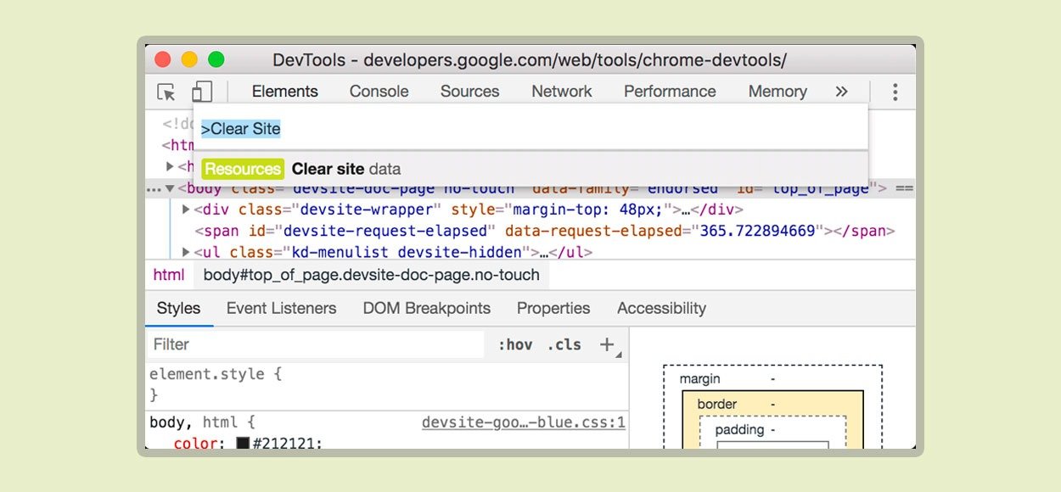Screen dimensions: 1061x492
Task: Open the Performance tab
Action: point(670,92)
